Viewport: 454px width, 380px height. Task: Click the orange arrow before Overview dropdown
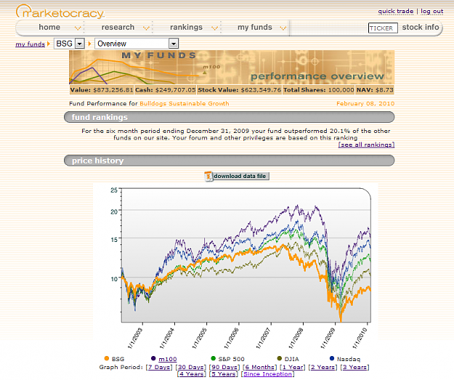tap(90, 44)
